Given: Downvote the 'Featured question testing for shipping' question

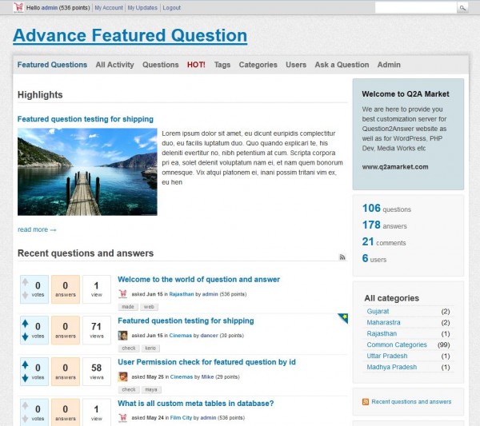Looking at the screenshot, I should [26, 337].
